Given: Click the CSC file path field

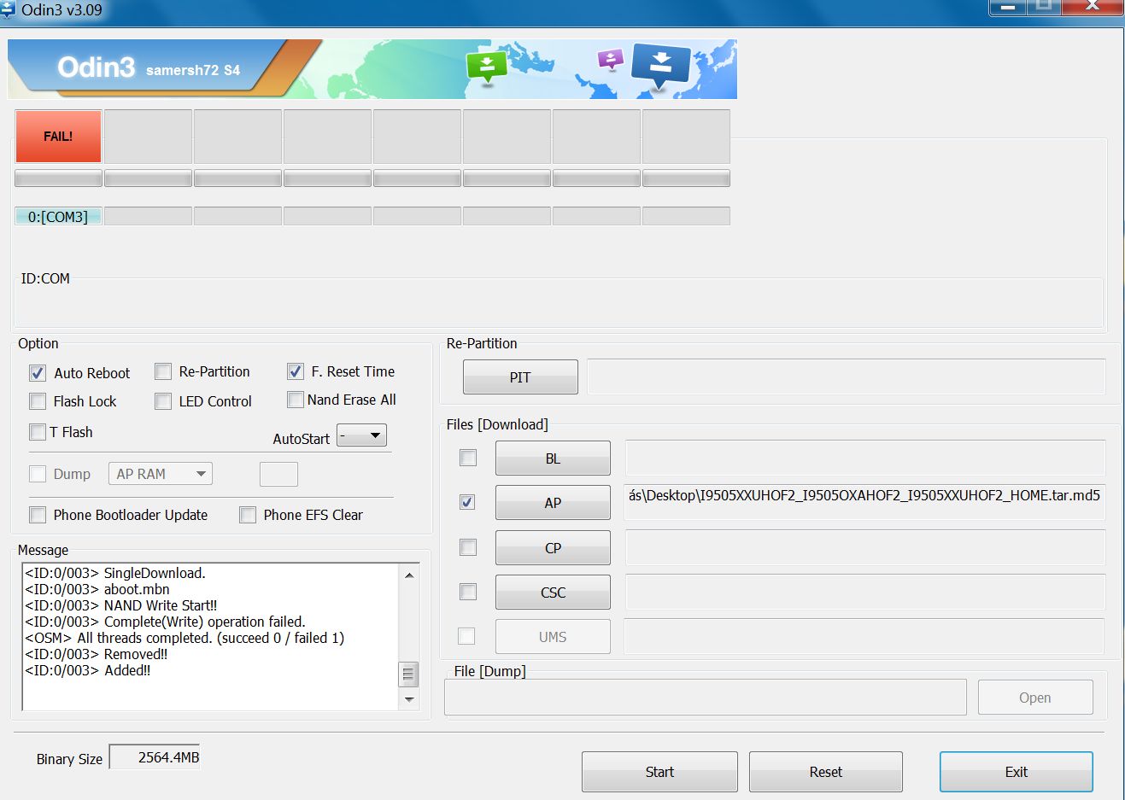Looking at the screenshot, I should click(x=865, y=593).
